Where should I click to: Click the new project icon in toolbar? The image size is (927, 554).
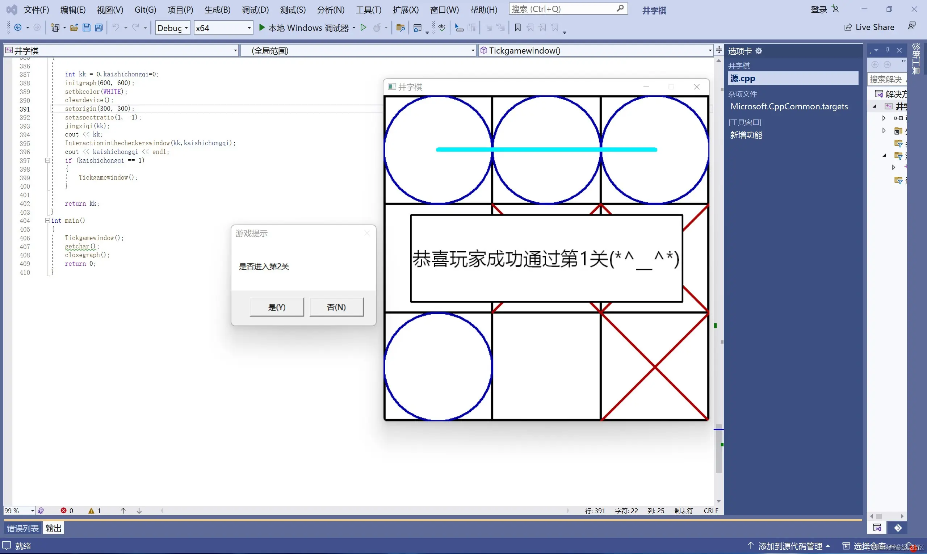(x=55, y=28)
